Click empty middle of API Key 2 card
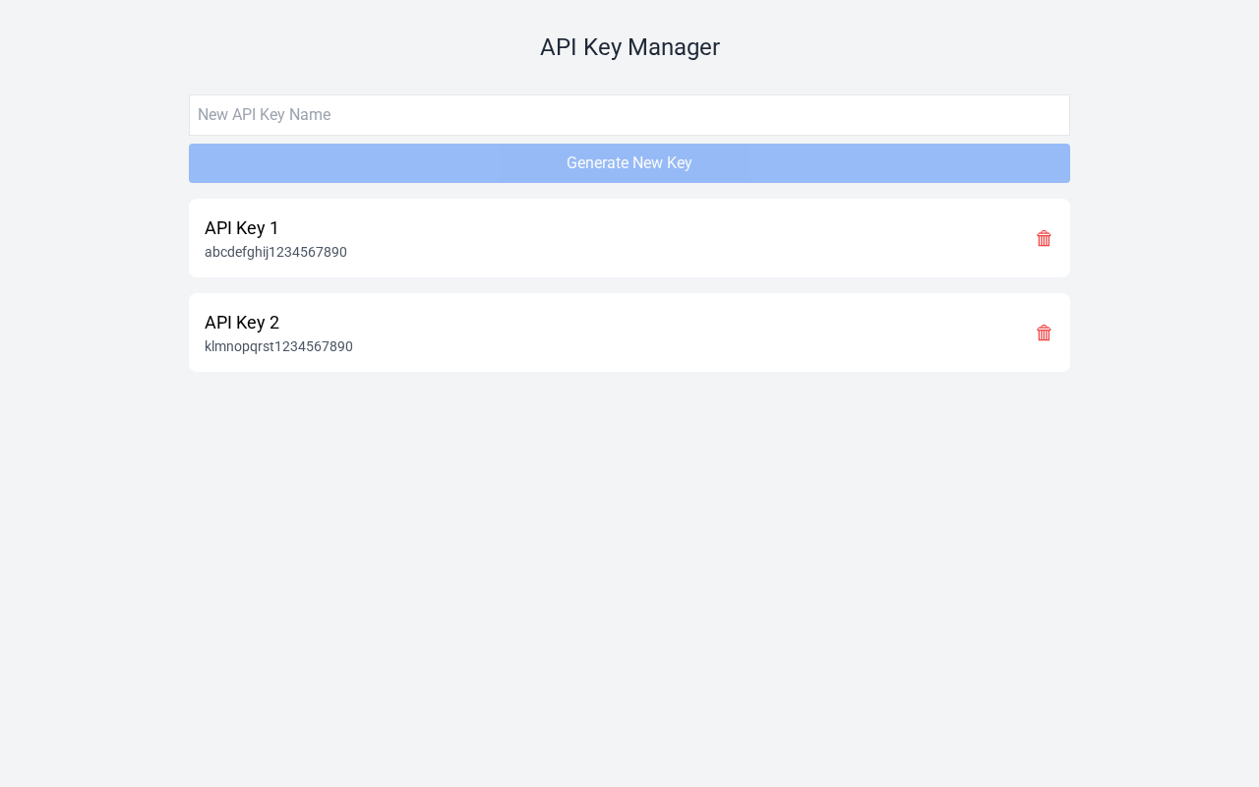 [629, 333]
